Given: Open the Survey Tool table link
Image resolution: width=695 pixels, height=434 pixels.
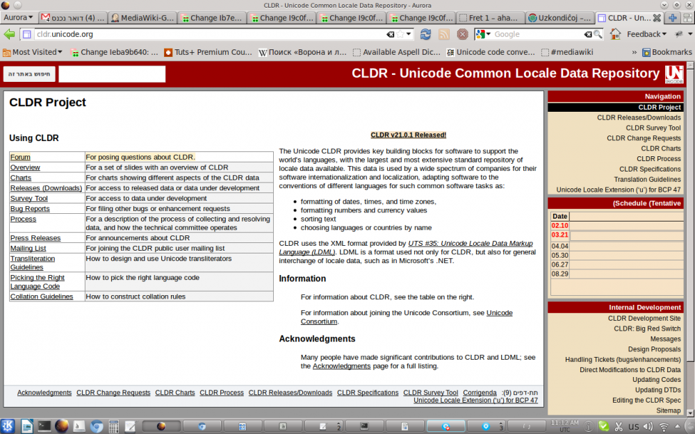Looking at the screenshot, I should (28, 199).
